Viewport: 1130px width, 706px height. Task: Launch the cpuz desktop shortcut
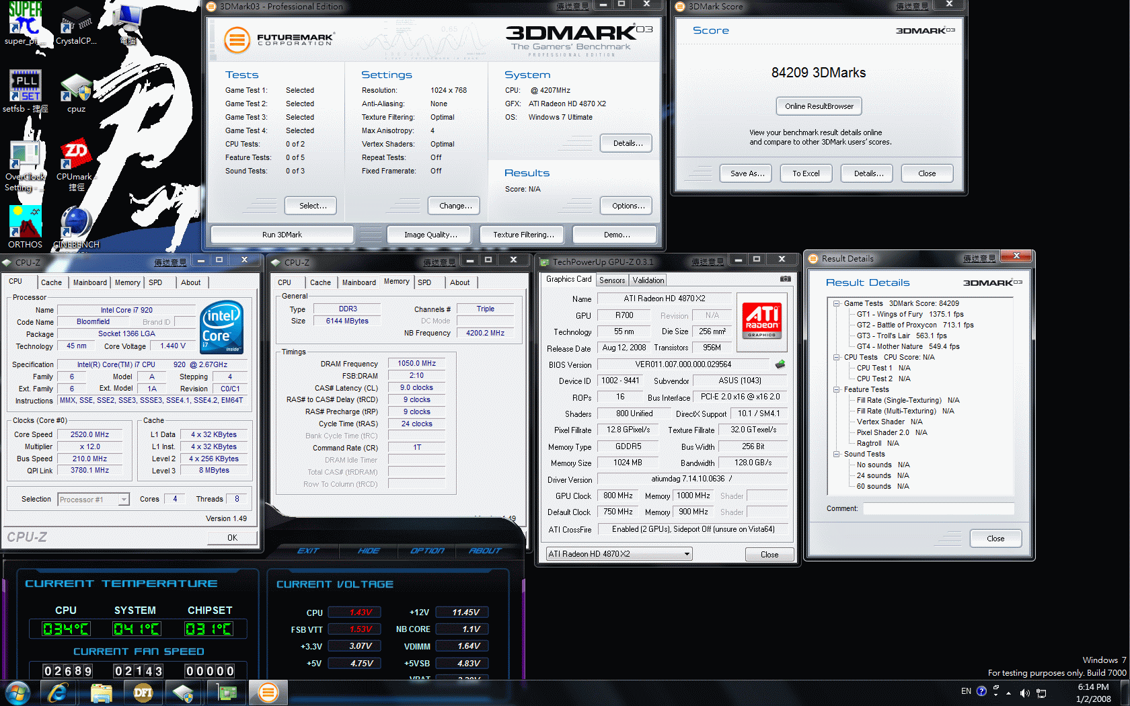tap(76, 92)
